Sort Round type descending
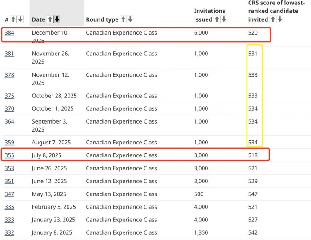The height and width of the screenshot is (240, 311). 130,19
